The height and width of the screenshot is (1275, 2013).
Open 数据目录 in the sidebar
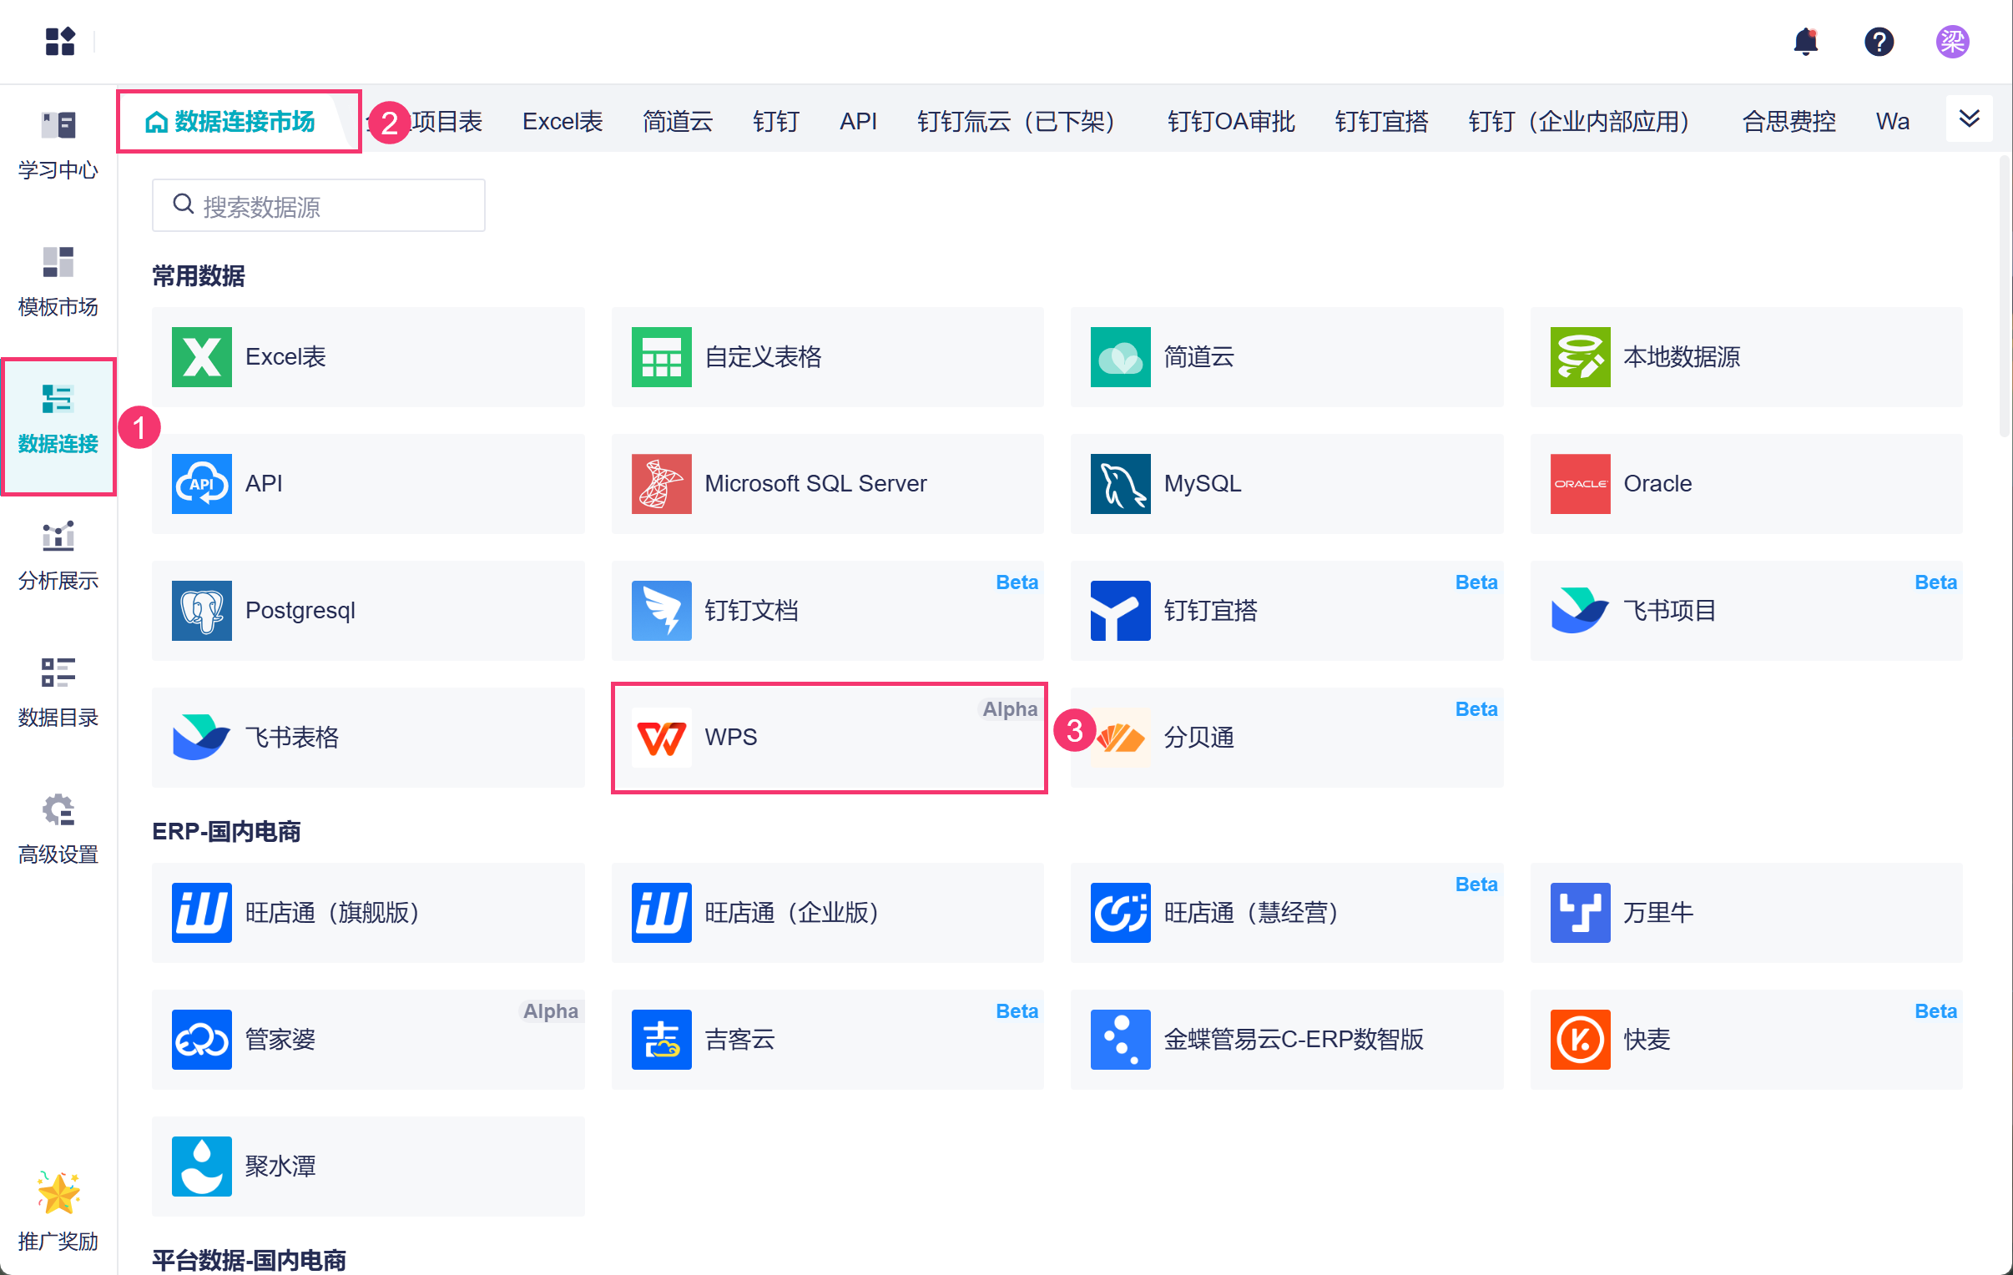(58, 693)
